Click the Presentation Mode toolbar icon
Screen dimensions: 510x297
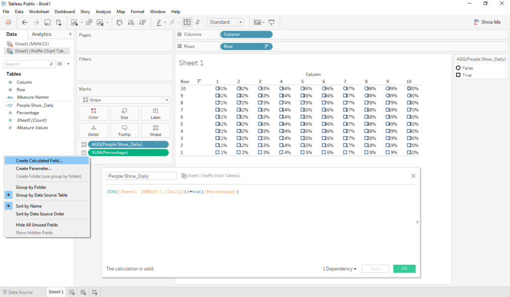[x=271, y=22]
